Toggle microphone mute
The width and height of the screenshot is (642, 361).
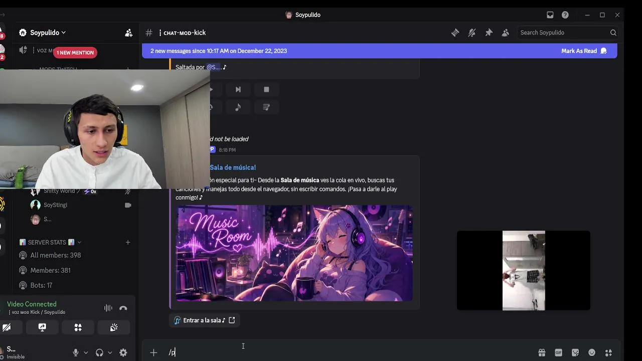(76, 352)
